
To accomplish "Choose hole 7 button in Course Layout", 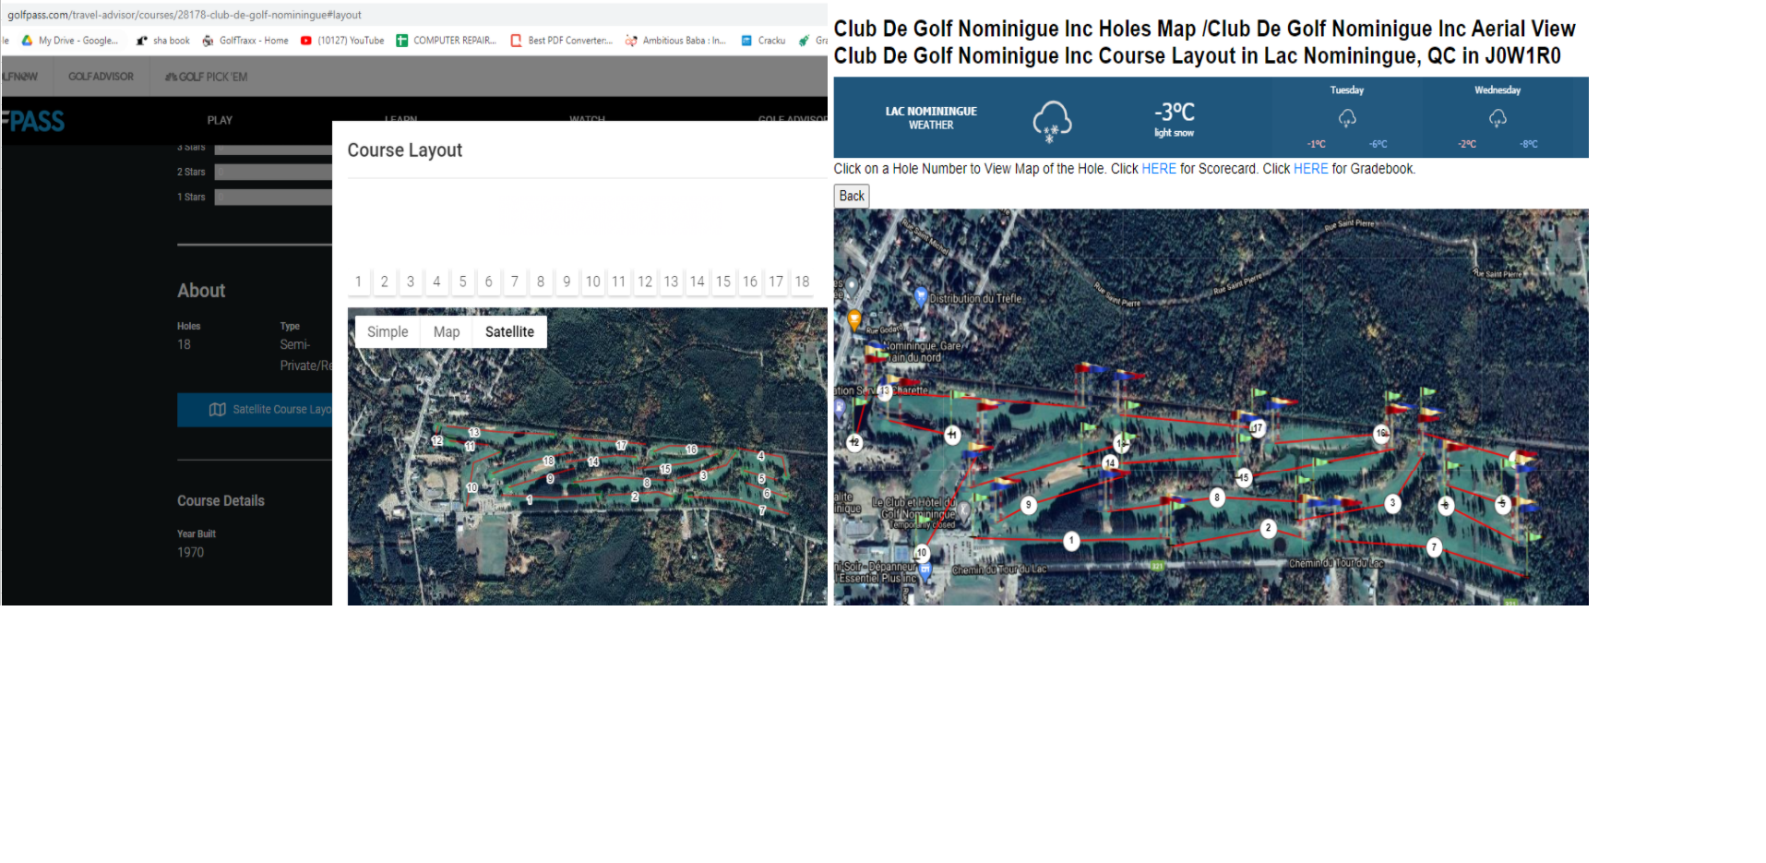I will pos(515,282).
